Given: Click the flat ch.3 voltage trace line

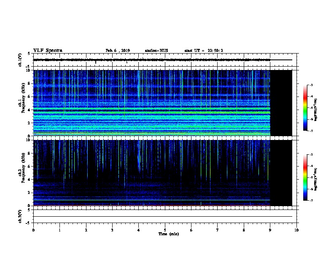Looking at the screenshot, I should pyautogui.click(x=163, y=217).
